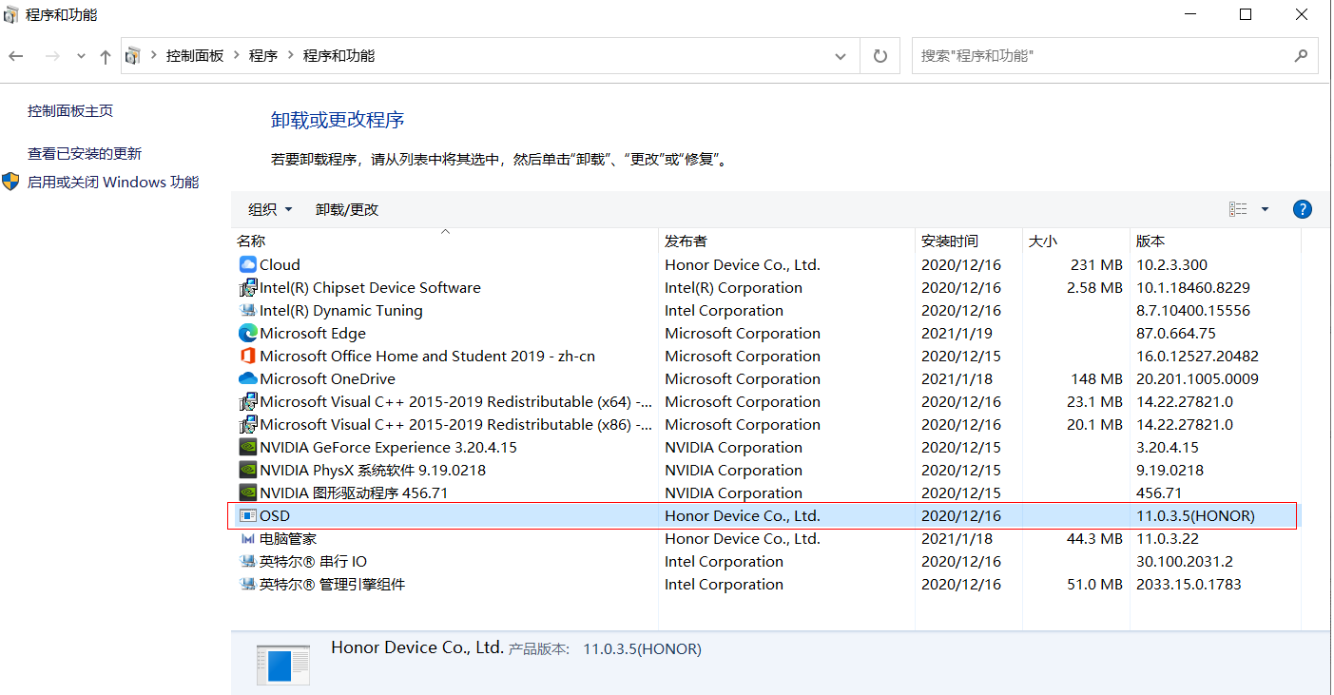Open 启用或关闭 Windows 功能 link
The width and height of the screenshot is (1334, 695).
point(113,182)
